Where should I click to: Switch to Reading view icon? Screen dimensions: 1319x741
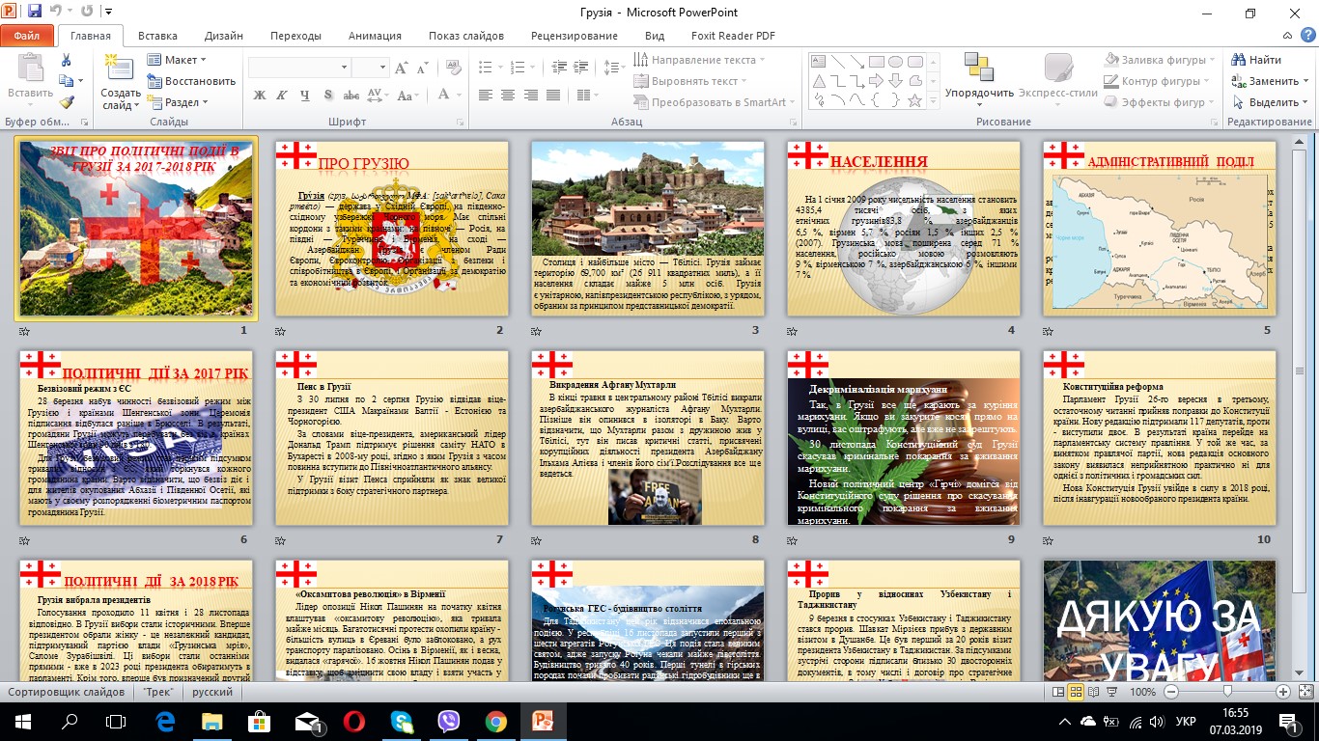coord(1095,692)
